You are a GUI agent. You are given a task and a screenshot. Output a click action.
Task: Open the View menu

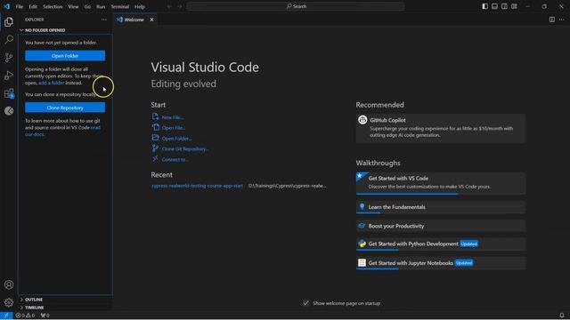click(x=73, y=6)
